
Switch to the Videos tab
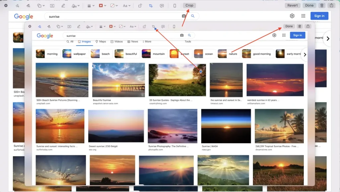click(x=117, y=42)
